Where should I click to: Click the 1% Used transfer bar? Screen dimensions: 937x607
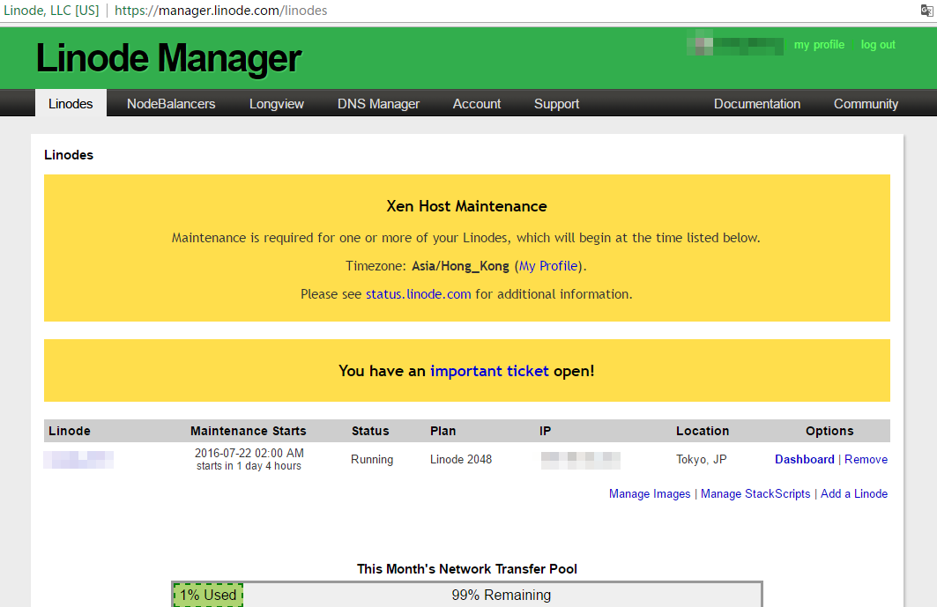pyautogui.click(x=208, y=595)
